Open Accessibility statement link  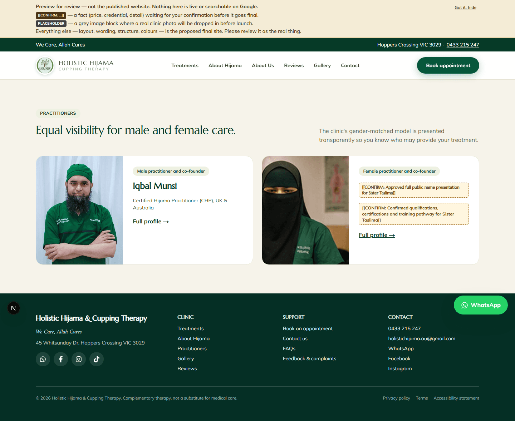456,398
